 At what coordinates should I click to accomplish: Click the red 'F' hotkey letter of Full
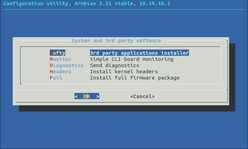51,78
